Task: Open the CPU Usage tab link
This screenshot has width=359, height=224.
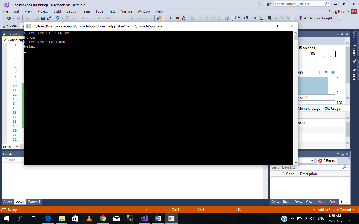Action: tap(332, 109)
